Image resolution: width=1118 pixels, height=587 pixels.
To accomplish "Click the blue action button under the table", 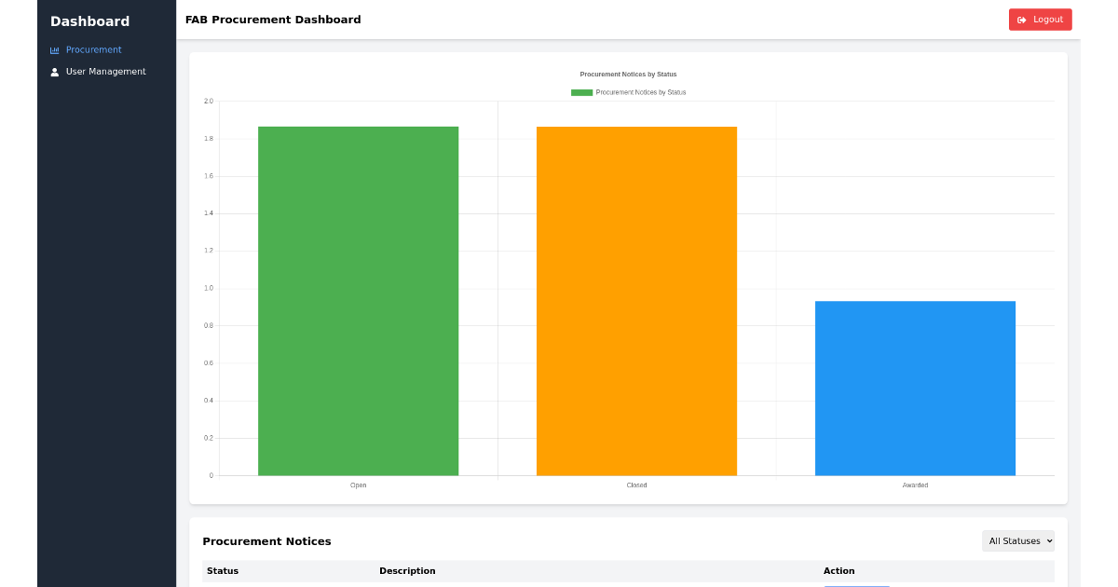I will (856, 586).
